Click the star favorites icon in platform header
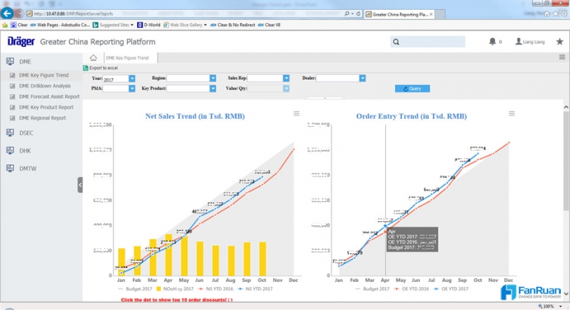Viewport: 570px width, 310px height. click(560, 41)
